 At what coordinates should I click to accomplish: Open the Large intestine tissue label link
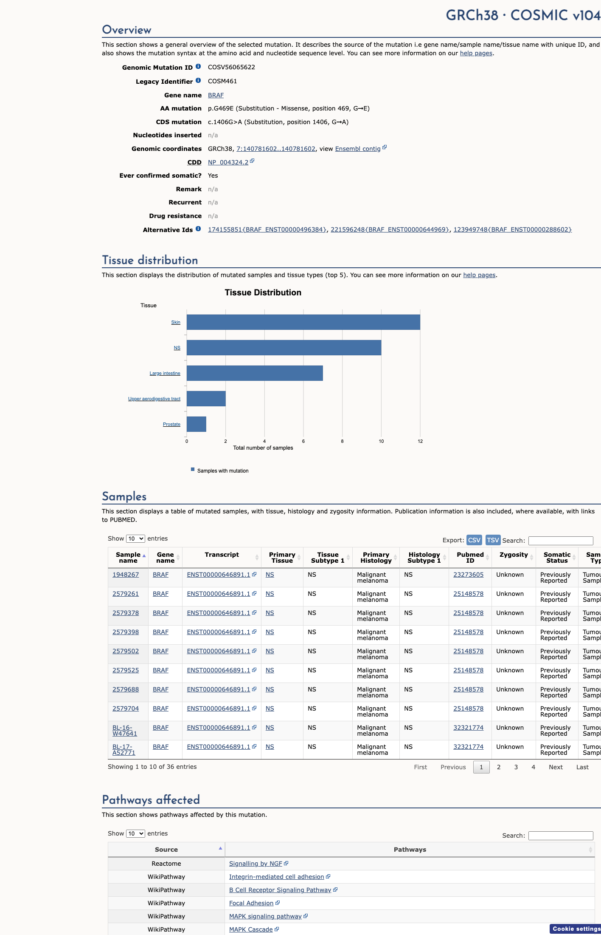pos(165,374)
